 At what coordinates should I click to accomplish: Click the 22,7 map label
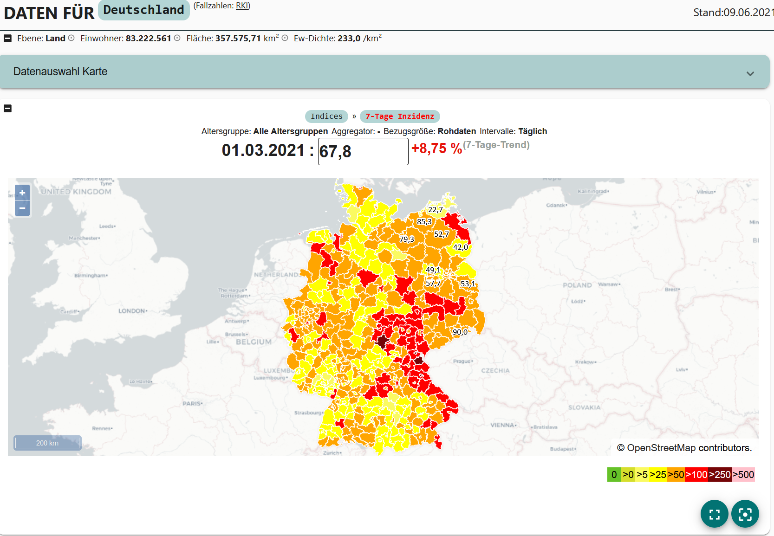coord(436,210)
